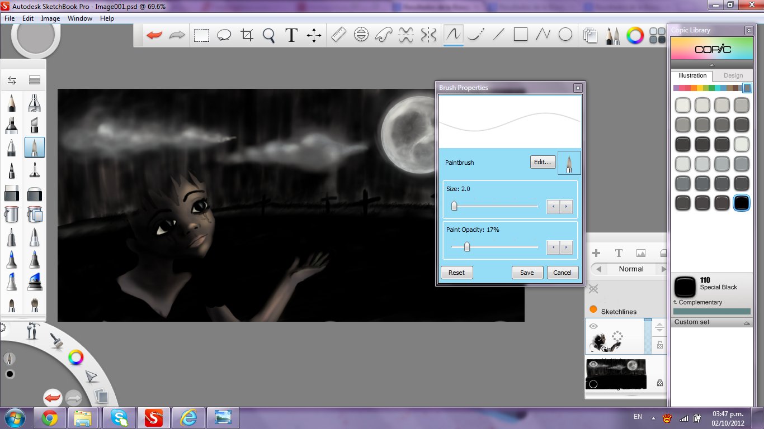
Task: Open the Brush palette pencils icon
Action: click(x=613, y=35)
